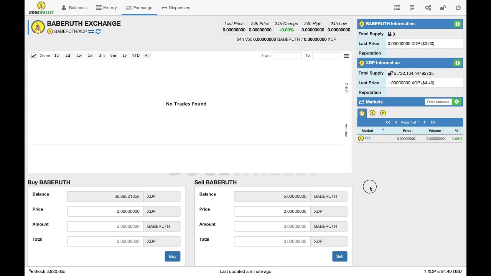The height and width of the screenshot is (276, 491).
Task: Go to previous markets page
Action: click(396, 122)
